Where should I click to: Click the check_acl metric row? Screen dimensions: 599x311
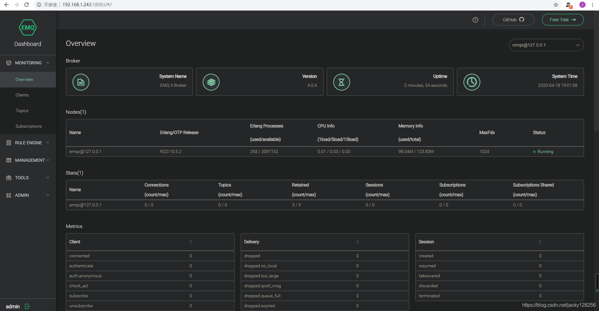(150, 286)
